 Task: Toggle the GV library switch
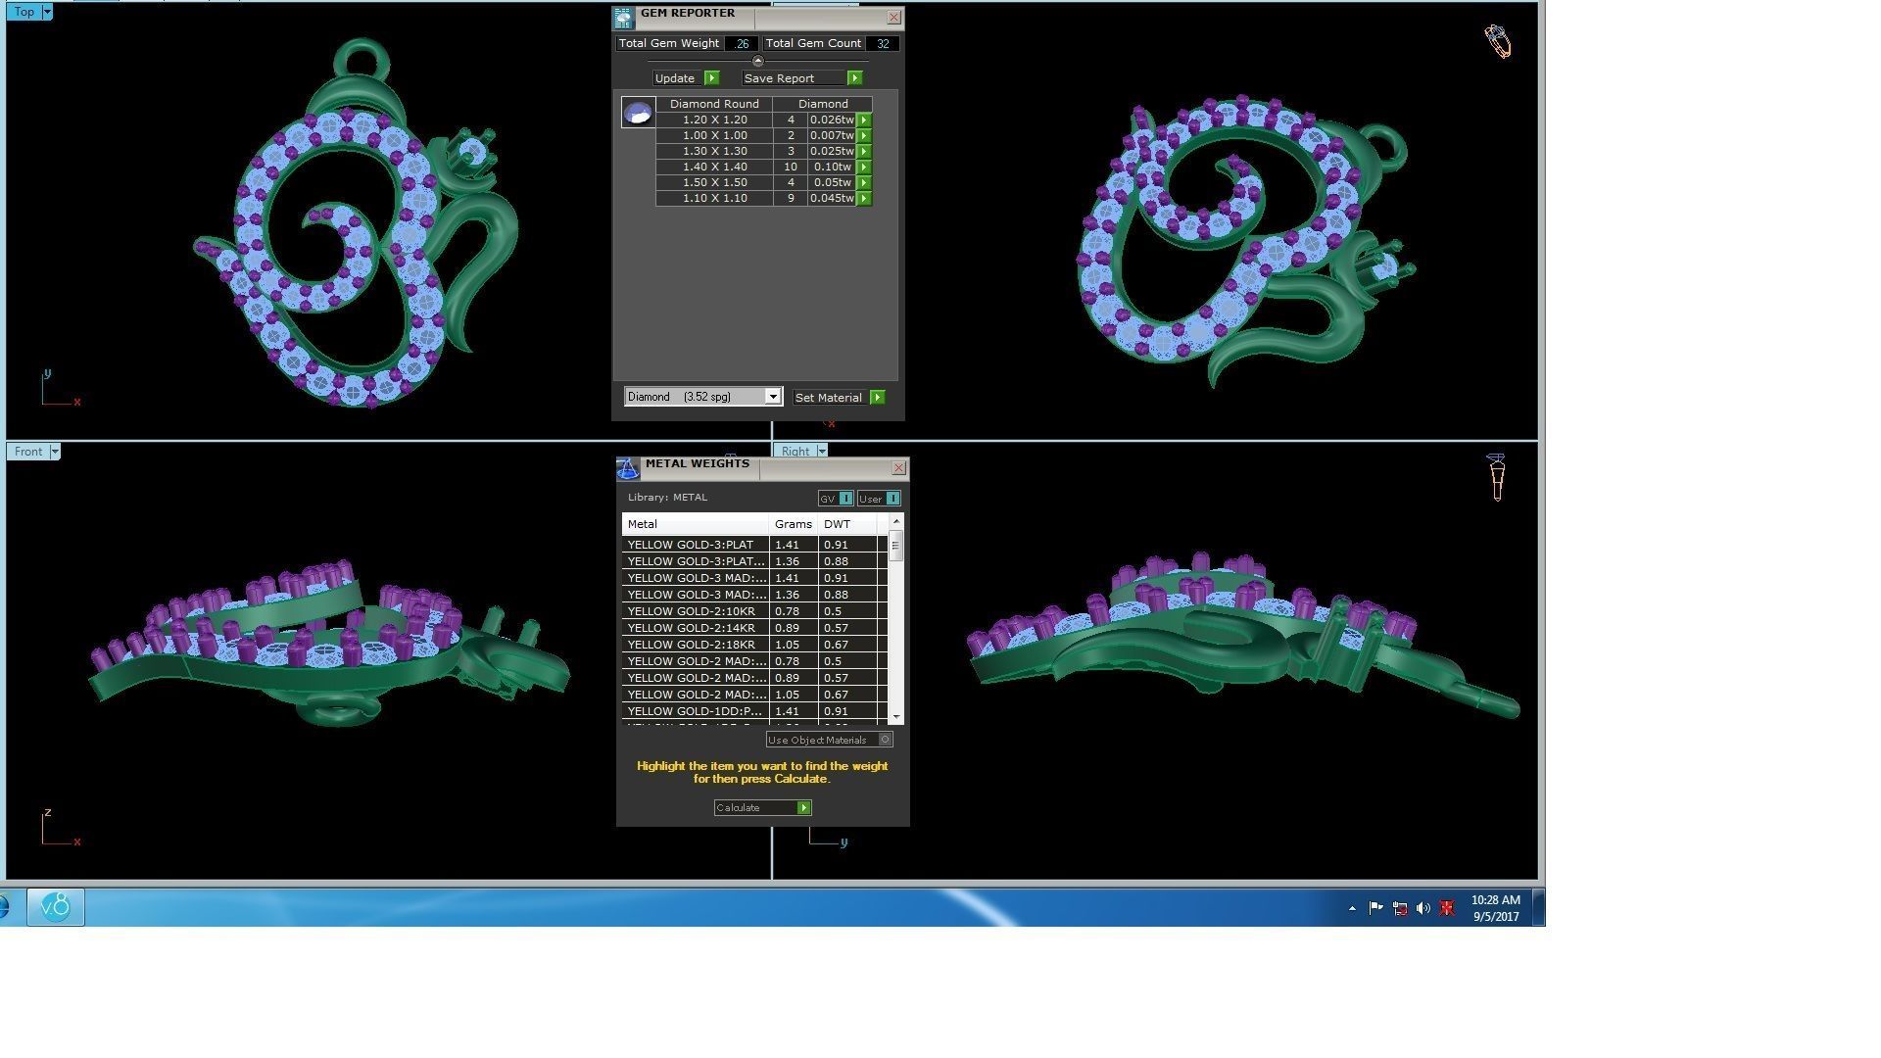click(845, 499)
